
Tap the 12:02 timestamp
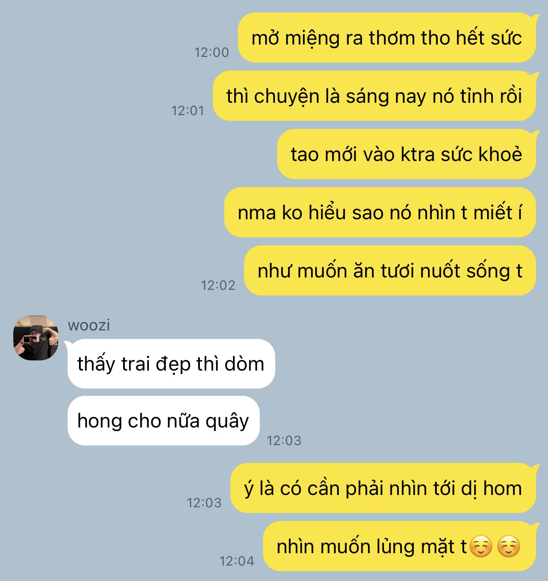tap(218, 285)
